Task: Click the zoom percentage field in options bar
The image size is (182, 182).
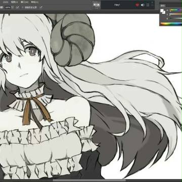Action: (8, 8)
